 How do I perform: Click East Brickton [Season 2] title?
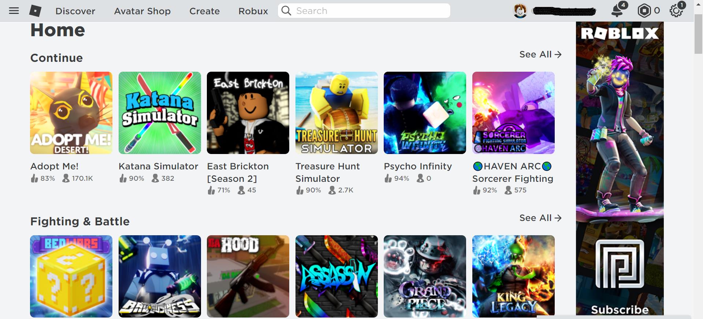pyautogui.click(x=238, y=172)
